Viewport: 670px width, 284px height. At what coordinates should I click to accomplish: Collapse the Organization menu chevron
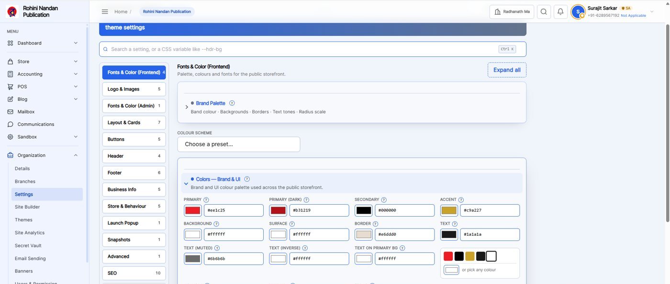tap(76, 155)
